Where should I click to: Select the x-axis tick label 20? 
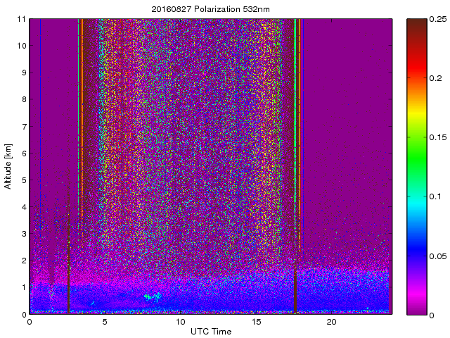point(332,322)
